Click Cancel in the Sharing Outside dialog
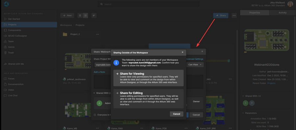Screen dimensions: 296x130 (177, 114)
